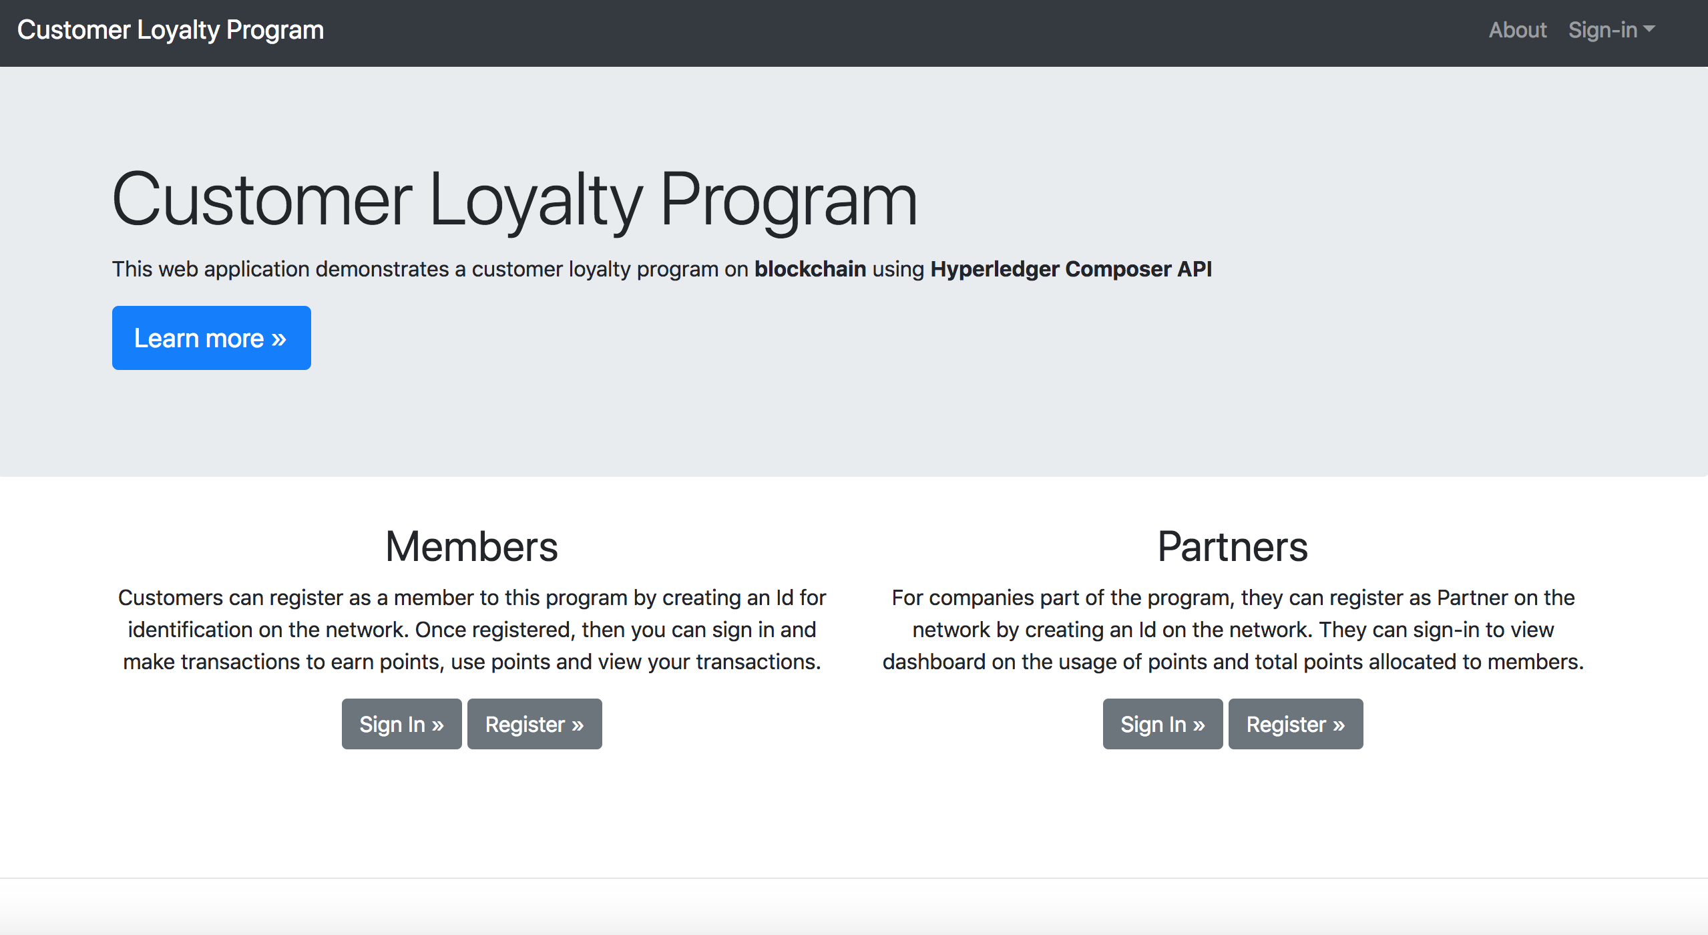Screen dimensions: 1708x935
Task: Click the "dashboard on the usage of points" line
Action: pos(1233,661)
